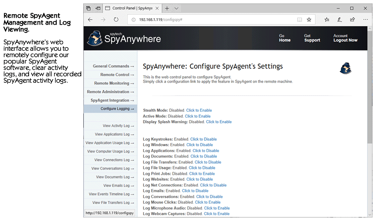The height and width of the screenshot is (219, 375).
Task: Open the favorites hub icon
Action: tap(327, 20)
